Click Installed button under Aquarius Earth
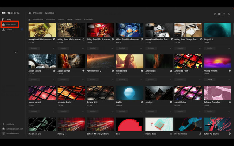 tap(63, 111)
